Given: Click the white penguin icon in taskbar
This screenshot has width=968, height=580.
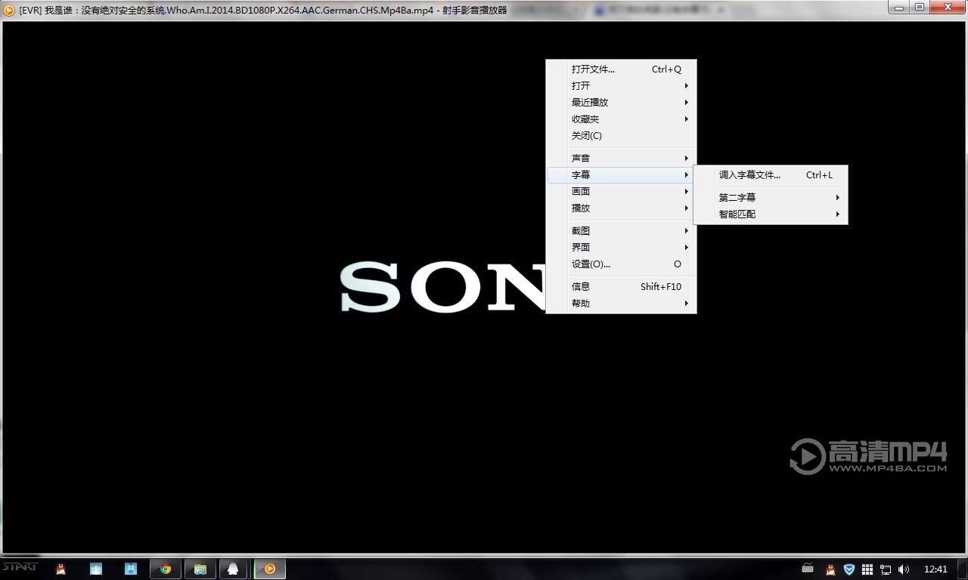Looking at the screenshot, I should pos(233,569).
